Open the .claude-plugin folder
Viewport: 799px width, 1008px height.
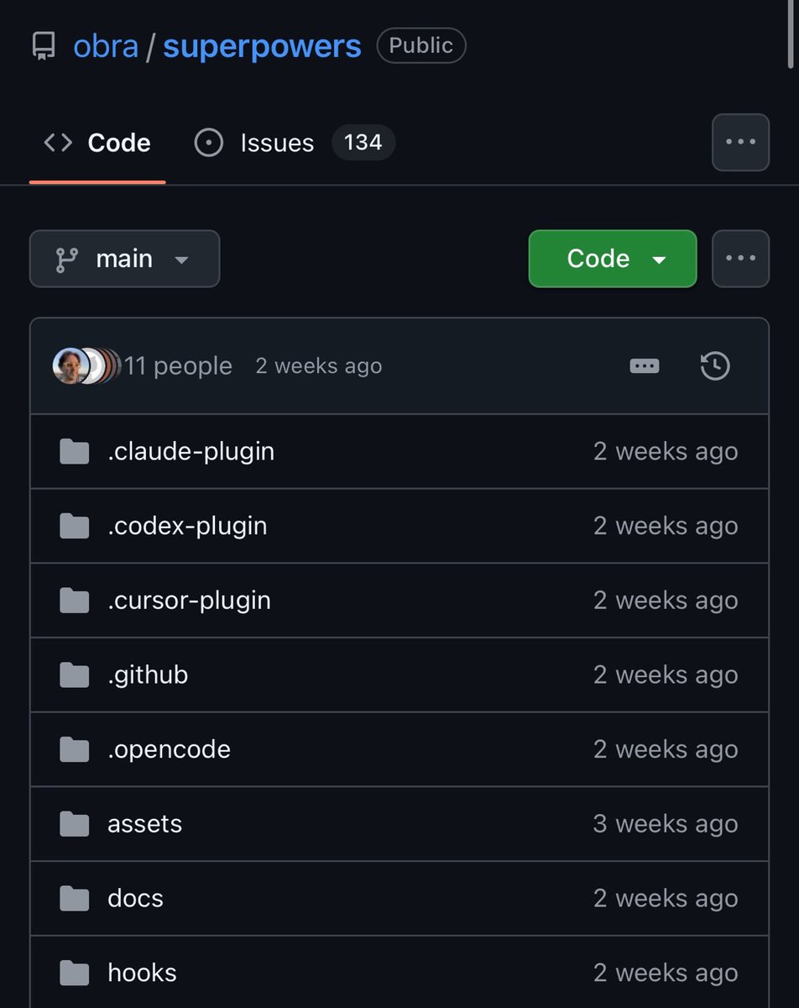[x=191, y=452]
